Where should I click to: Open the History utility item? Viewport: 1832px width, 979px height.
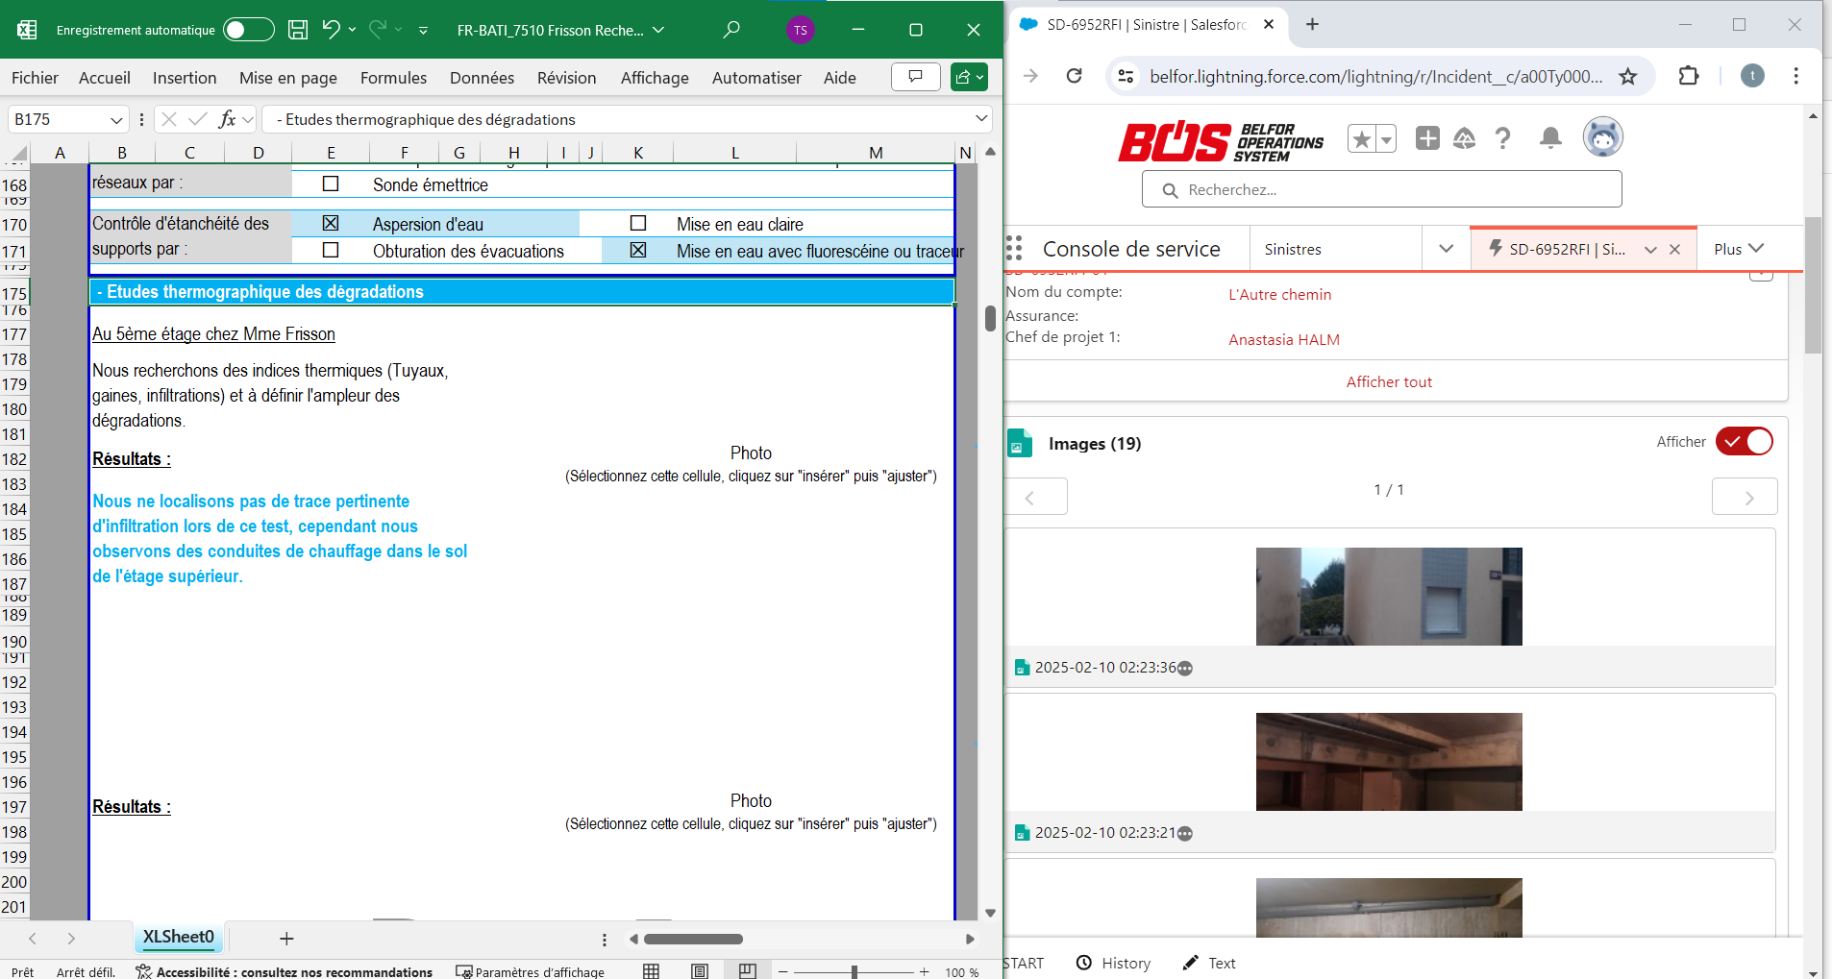1113,963
